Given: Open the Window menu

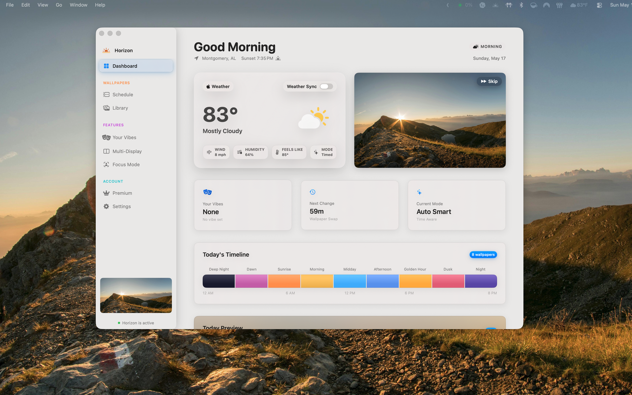Looking at the screenshot, I should point(79,5).
